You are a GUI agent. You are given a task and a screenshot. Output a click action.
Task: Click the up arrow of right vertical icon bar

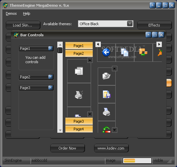[115, 69]
